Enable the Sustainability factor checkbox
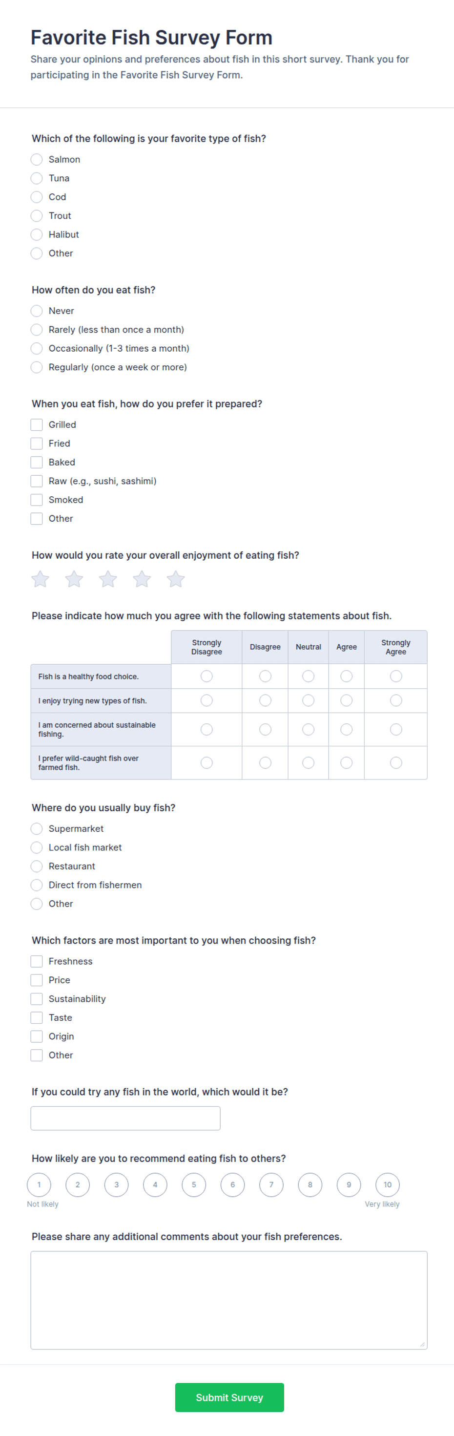The image size is (454, 1436). click(x=37, y=999)
